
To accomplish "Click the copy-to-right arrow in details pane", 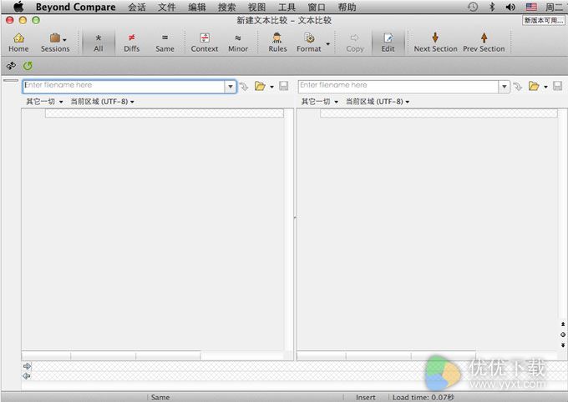I will tap(27, 366).
